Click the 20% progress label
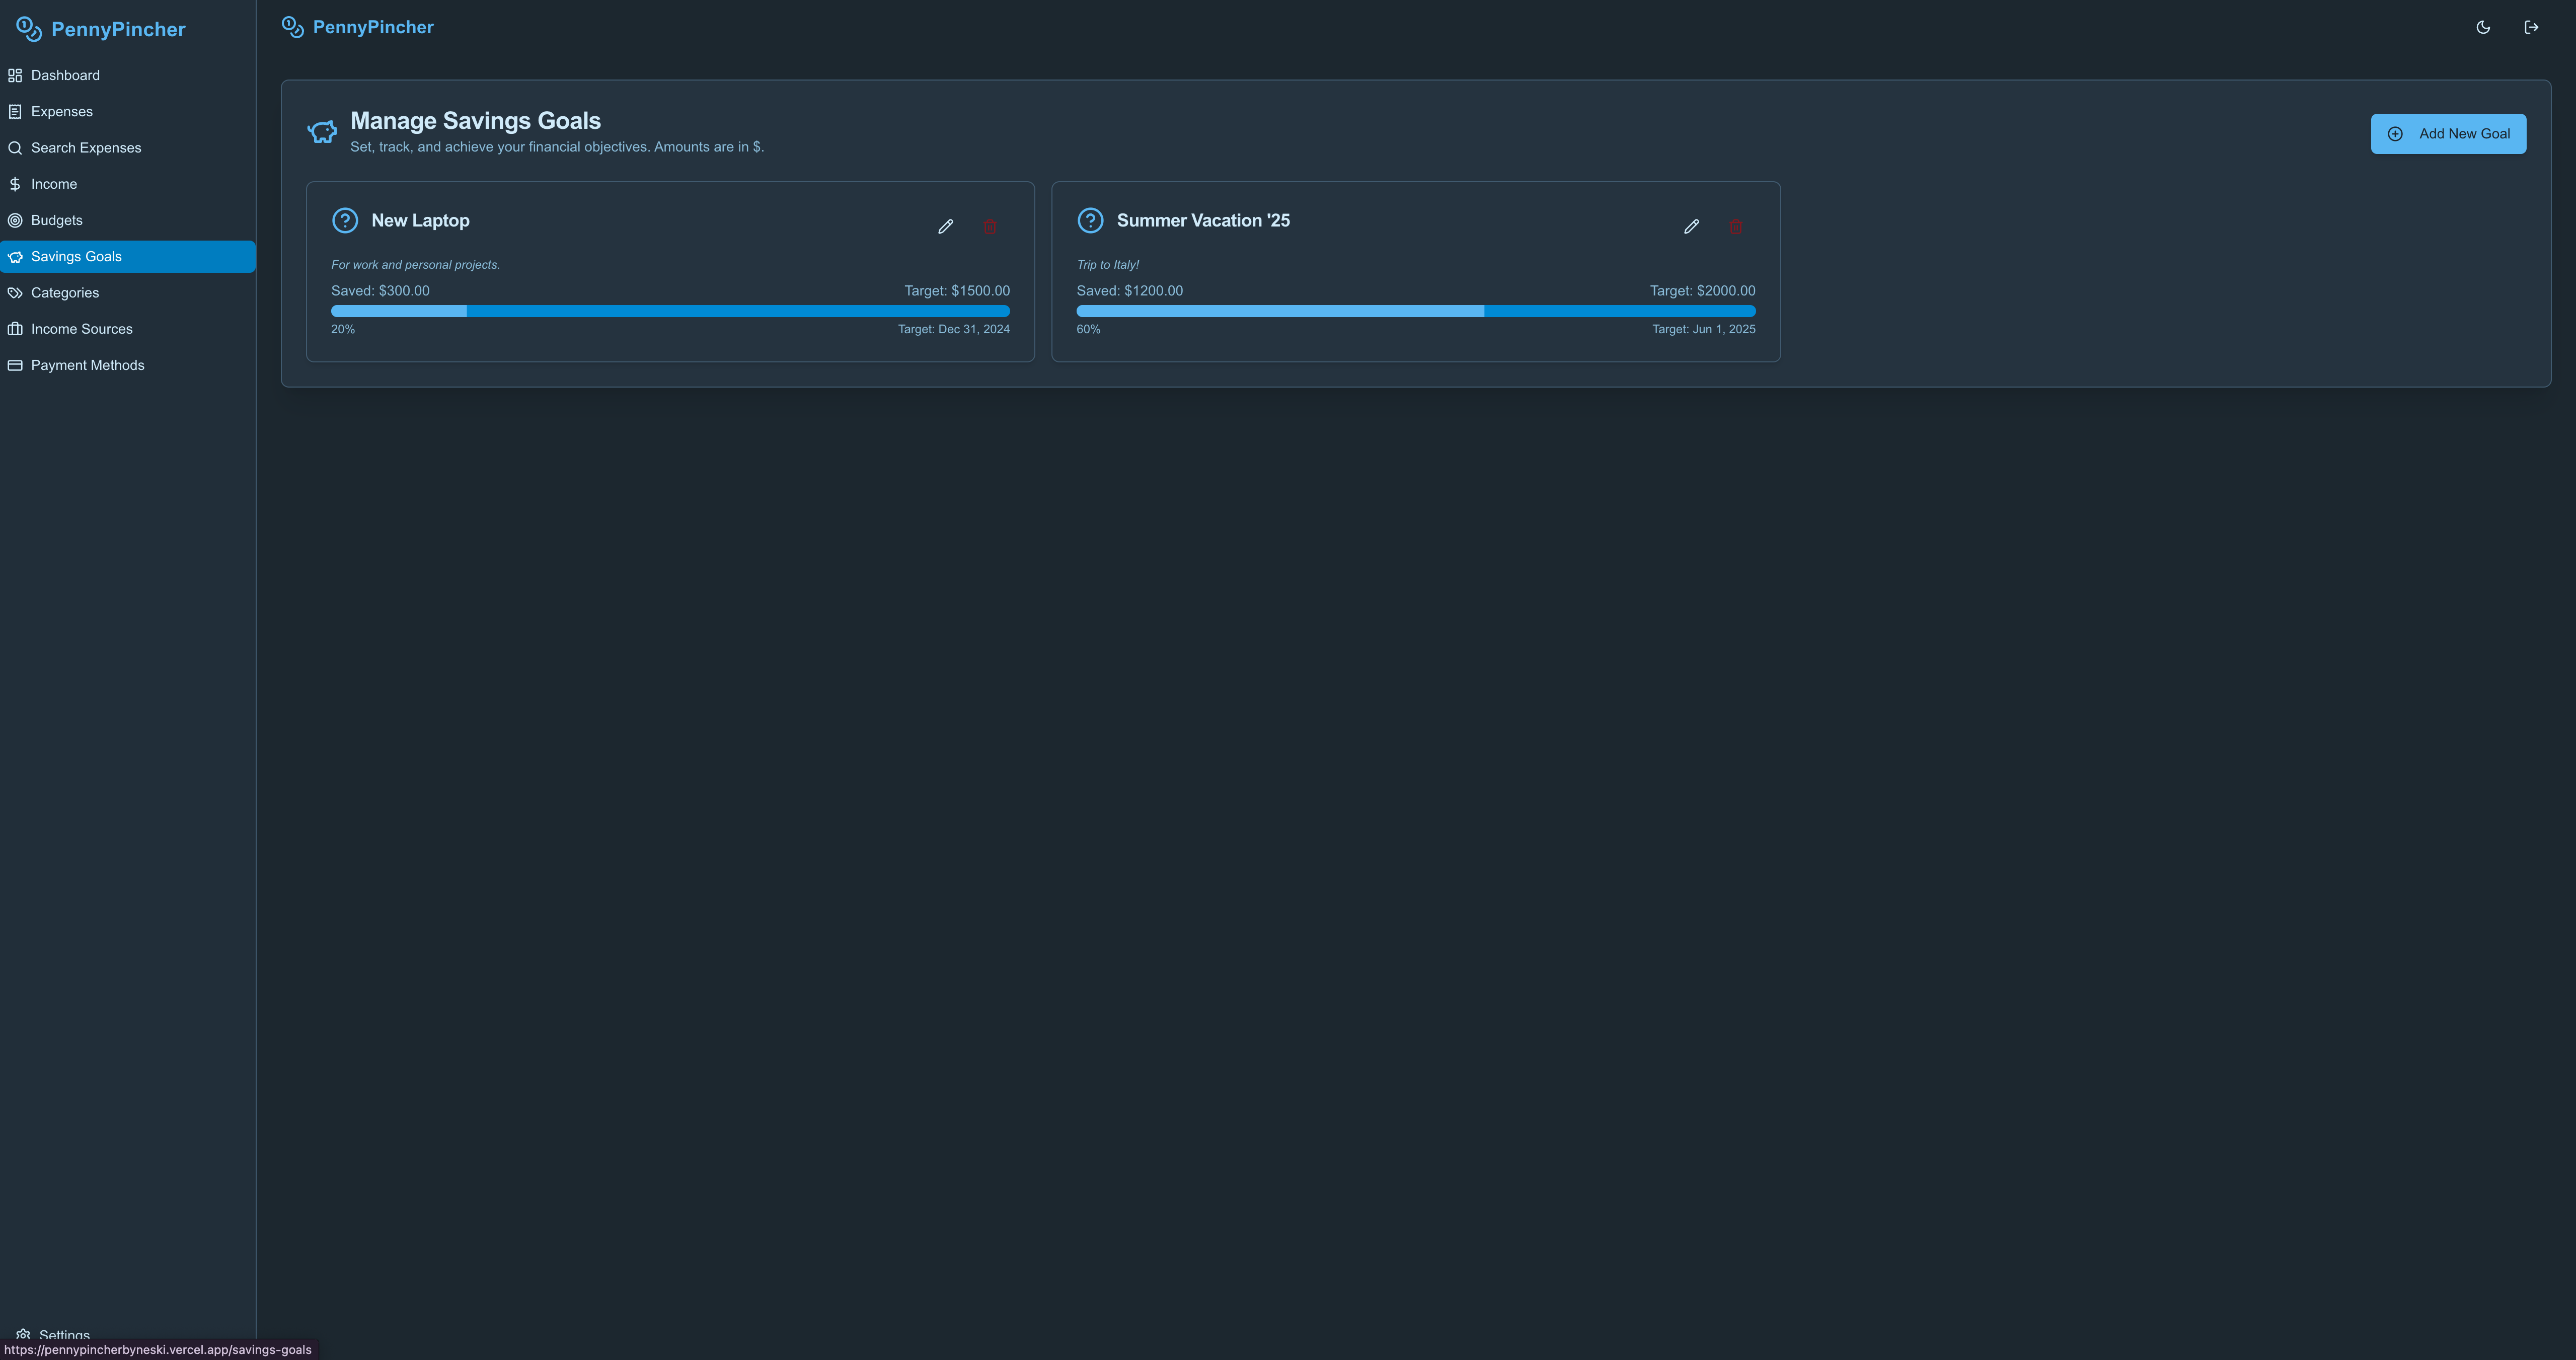The height and width of the screenshot is (1360, 2576). pos(343,329)
